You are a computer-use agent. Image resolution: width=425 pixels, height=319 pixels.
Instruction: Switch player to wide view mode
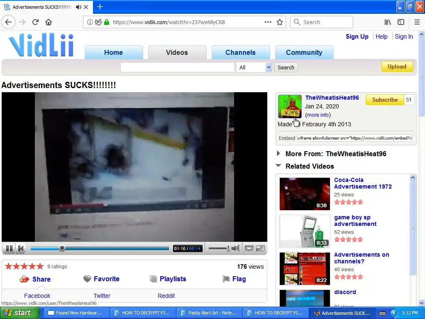click(x=249, y=248)
